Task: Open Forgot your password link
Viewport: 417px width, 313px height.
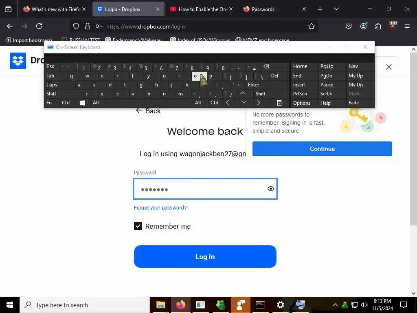Action: pos(160,207)
